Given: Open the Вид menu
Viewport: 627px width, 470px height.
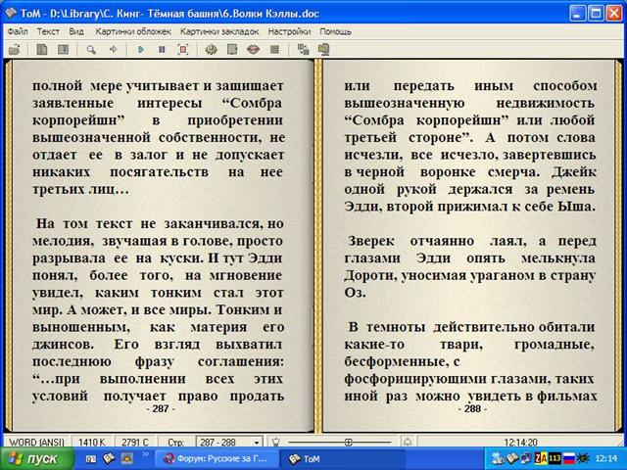Looking at the screenshot, I should [75, 31].
